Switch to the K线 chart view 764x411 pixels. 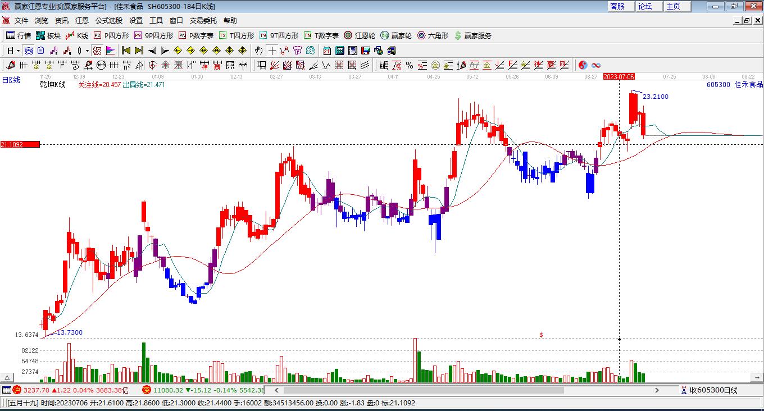(77, 35)
